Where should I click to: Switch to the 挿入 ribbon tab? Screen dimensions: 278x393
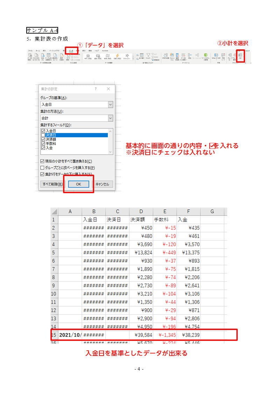coord(44,51)
